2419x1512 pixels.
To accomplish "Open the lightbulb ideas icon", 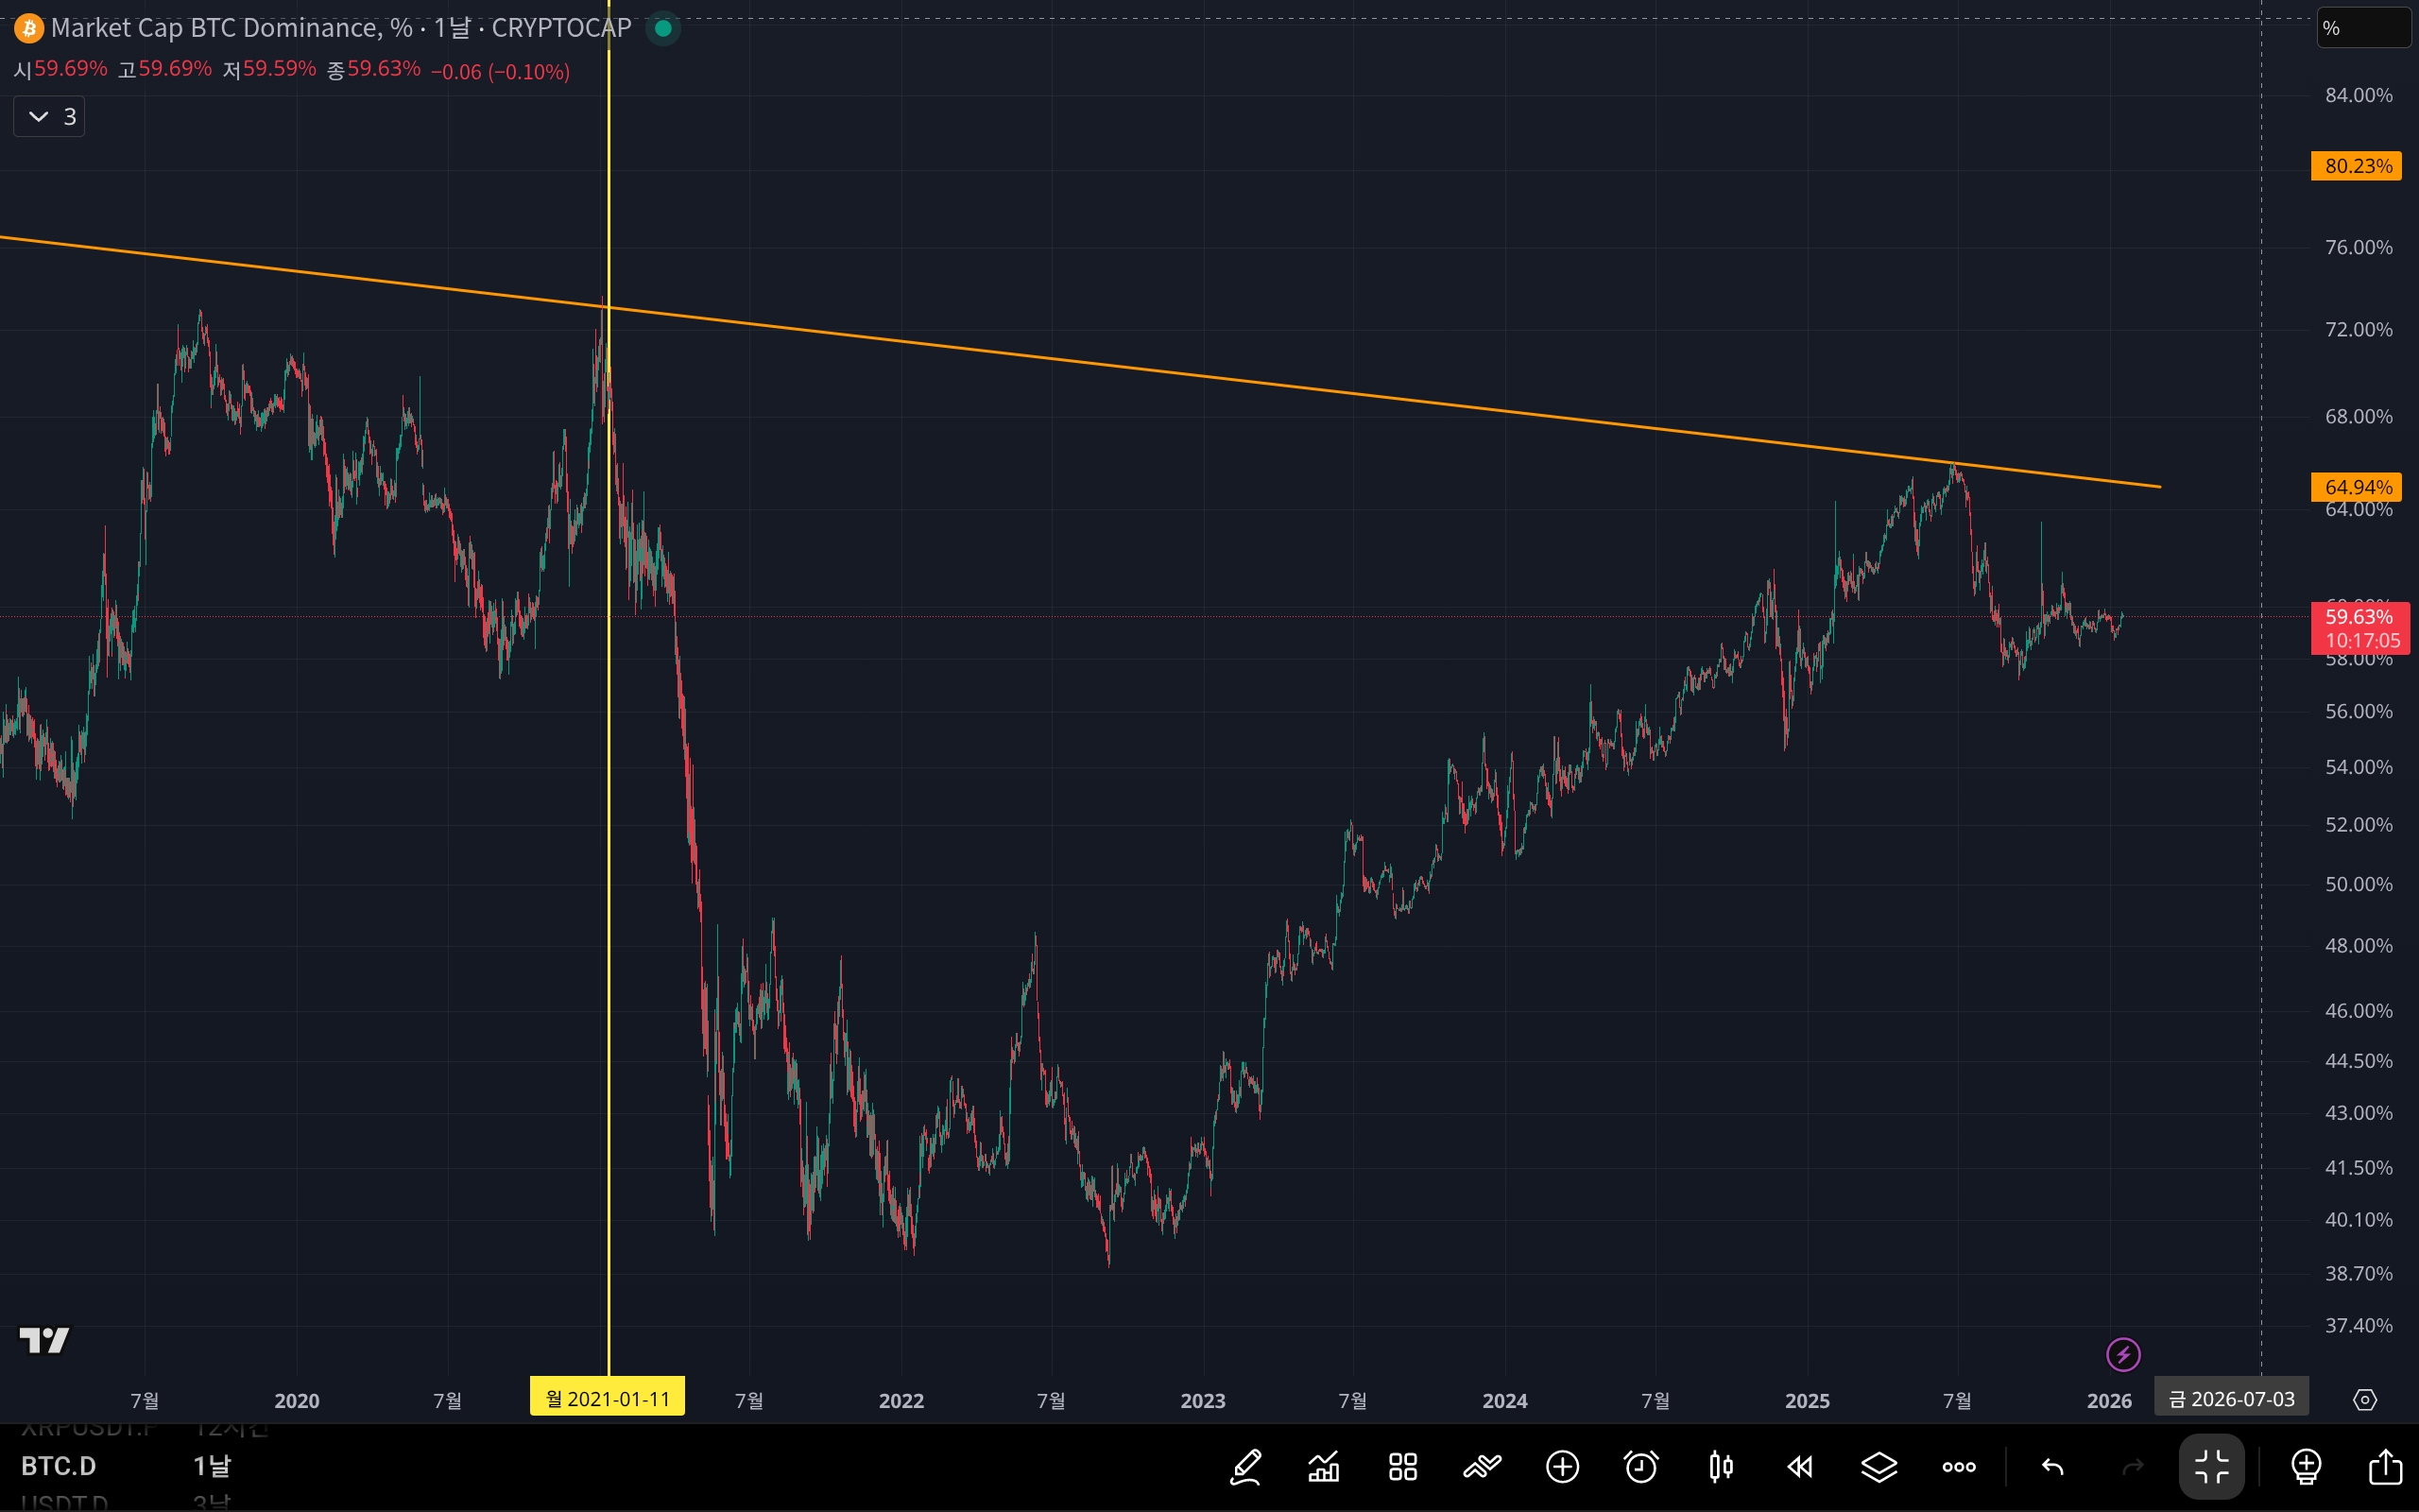I will [x=2306, y=1467].
